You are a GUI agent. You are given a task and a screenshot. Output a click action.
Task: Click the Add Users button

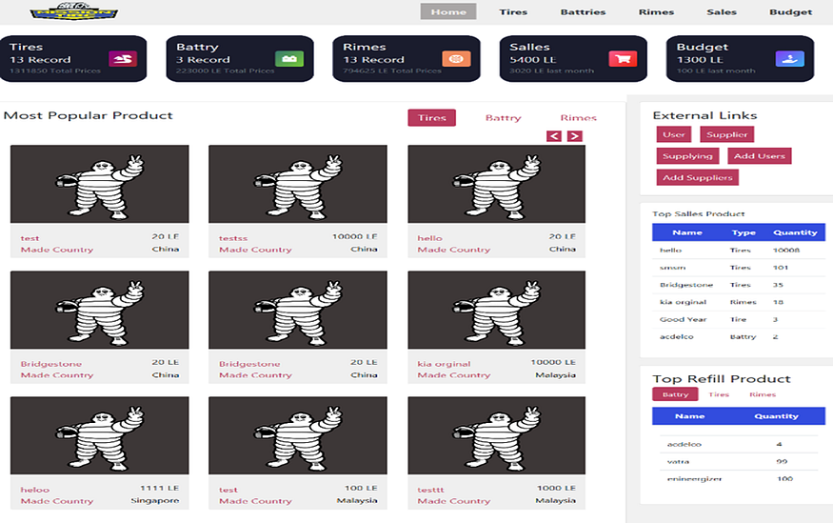[x=759, y=155]
